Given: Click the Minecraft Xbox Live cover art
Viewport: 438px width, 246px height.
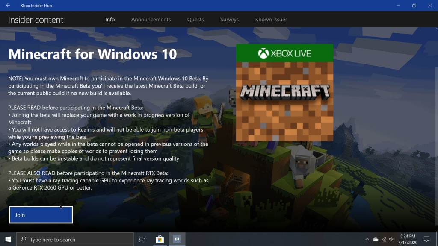Looking at the screenshot, I should tap(284, 92).
